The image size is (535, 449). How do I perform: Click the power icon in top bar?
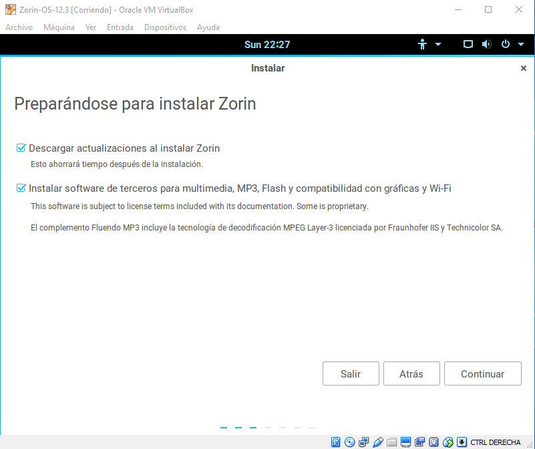click(x=506, y=44)
